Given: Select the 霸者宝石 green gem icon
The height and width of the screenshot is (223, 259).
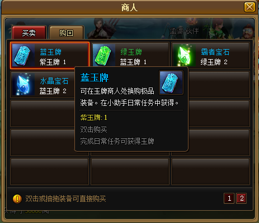Looking at the screenshot, I should pyautogui.click(x=185, y=55).
